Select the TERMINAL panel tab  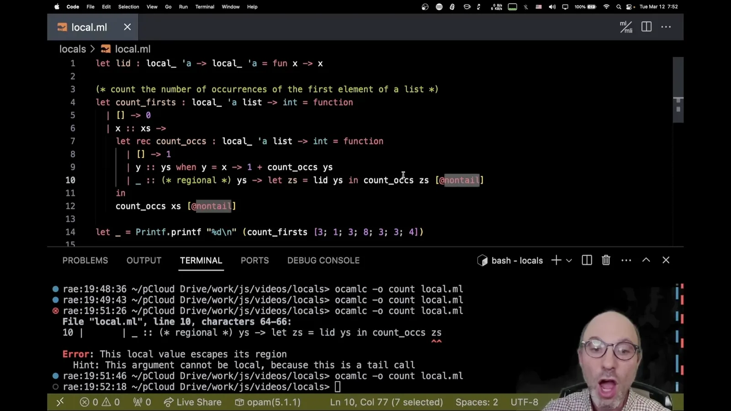click(x=201, y=260)
